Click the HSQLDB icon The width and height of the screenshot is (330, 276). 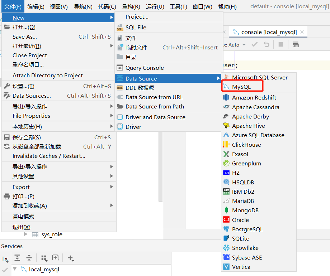click(226, 182)
